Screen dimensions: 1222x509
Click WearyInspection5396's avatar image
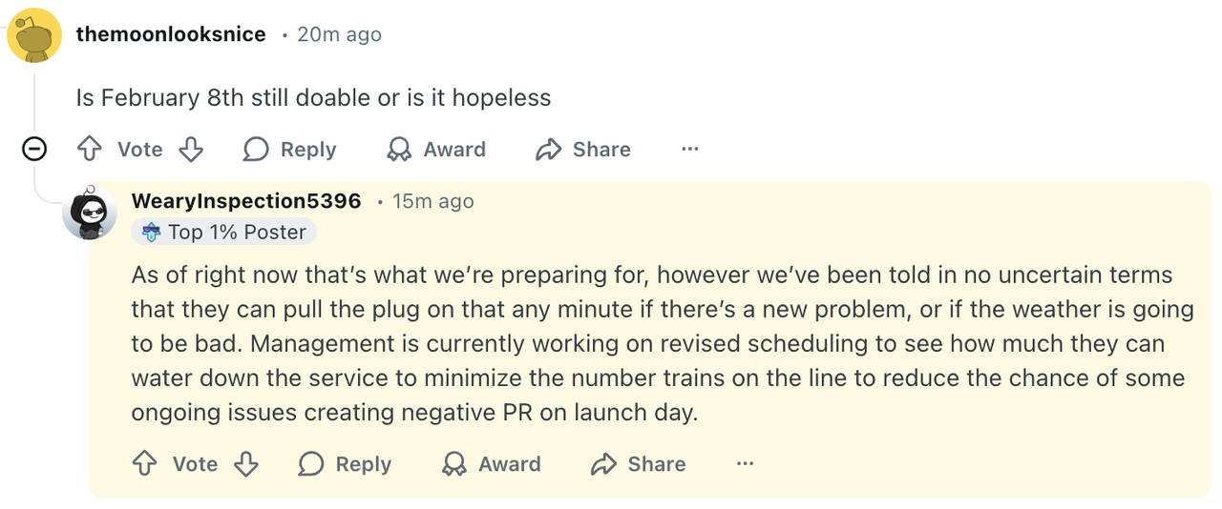(x=90, y=212)
